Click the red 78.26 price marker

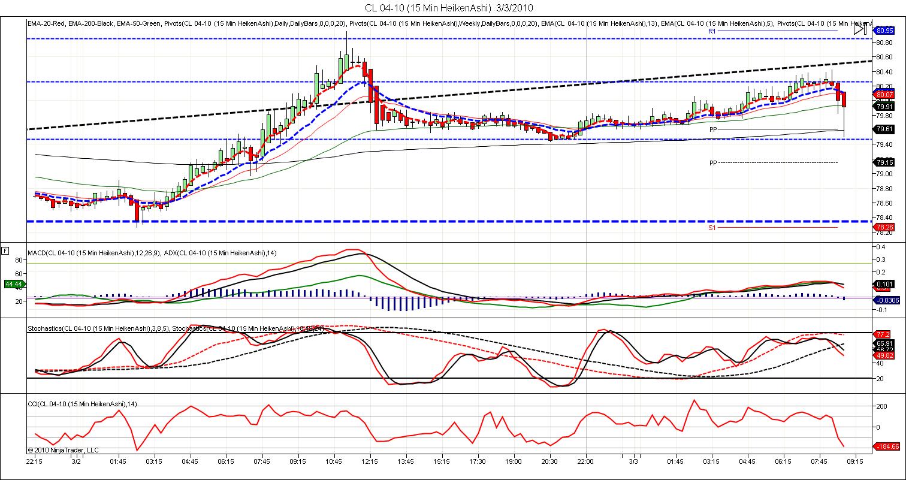pos(884,227)
